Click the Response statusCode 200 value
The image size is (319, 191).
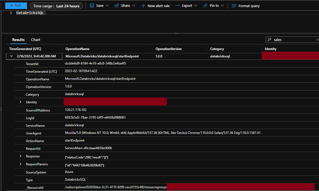[x=87, y=157]
